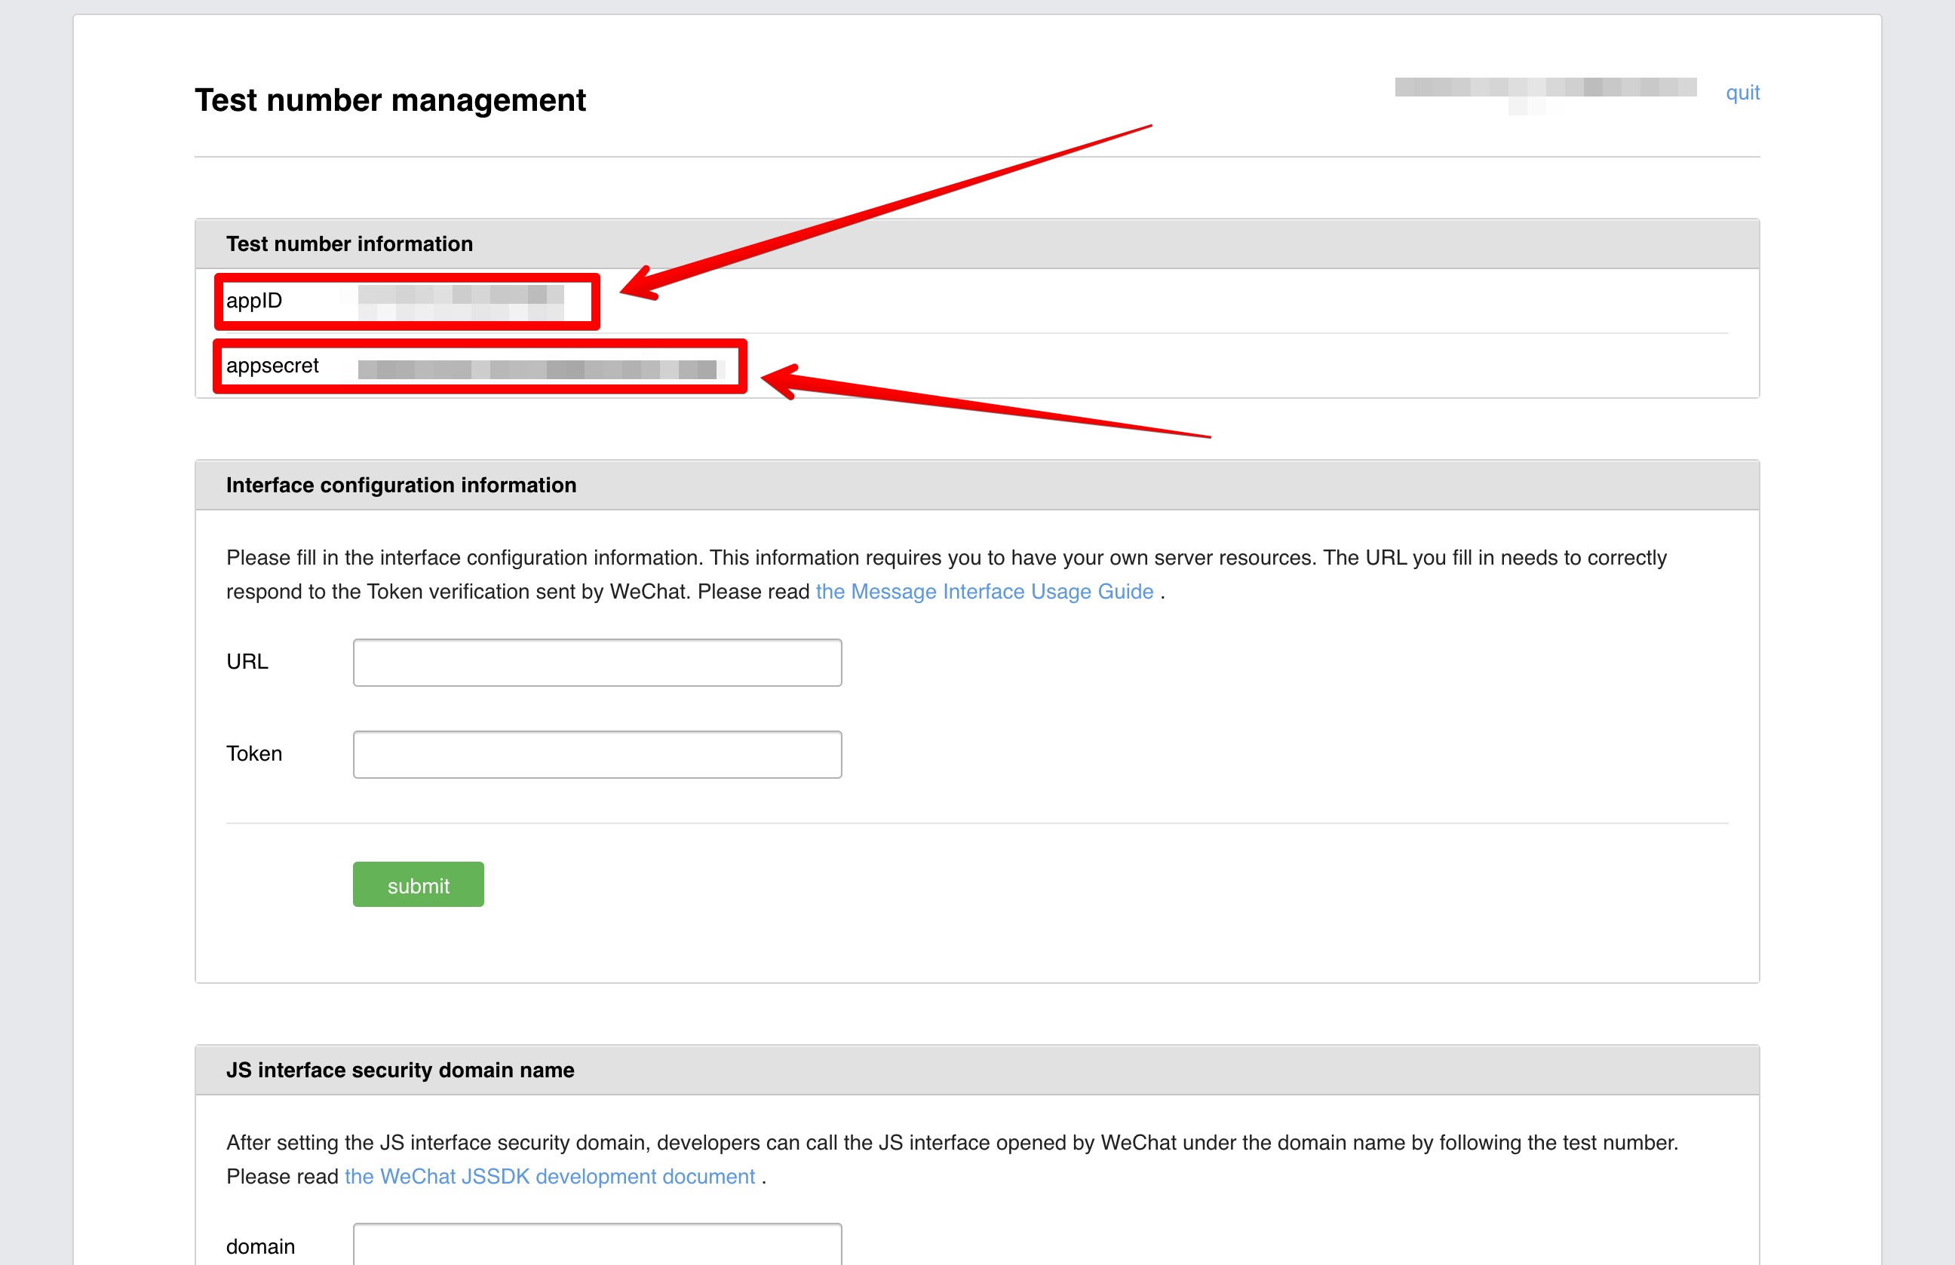
Task: Click the appsecret label
Action: point(272,366)
